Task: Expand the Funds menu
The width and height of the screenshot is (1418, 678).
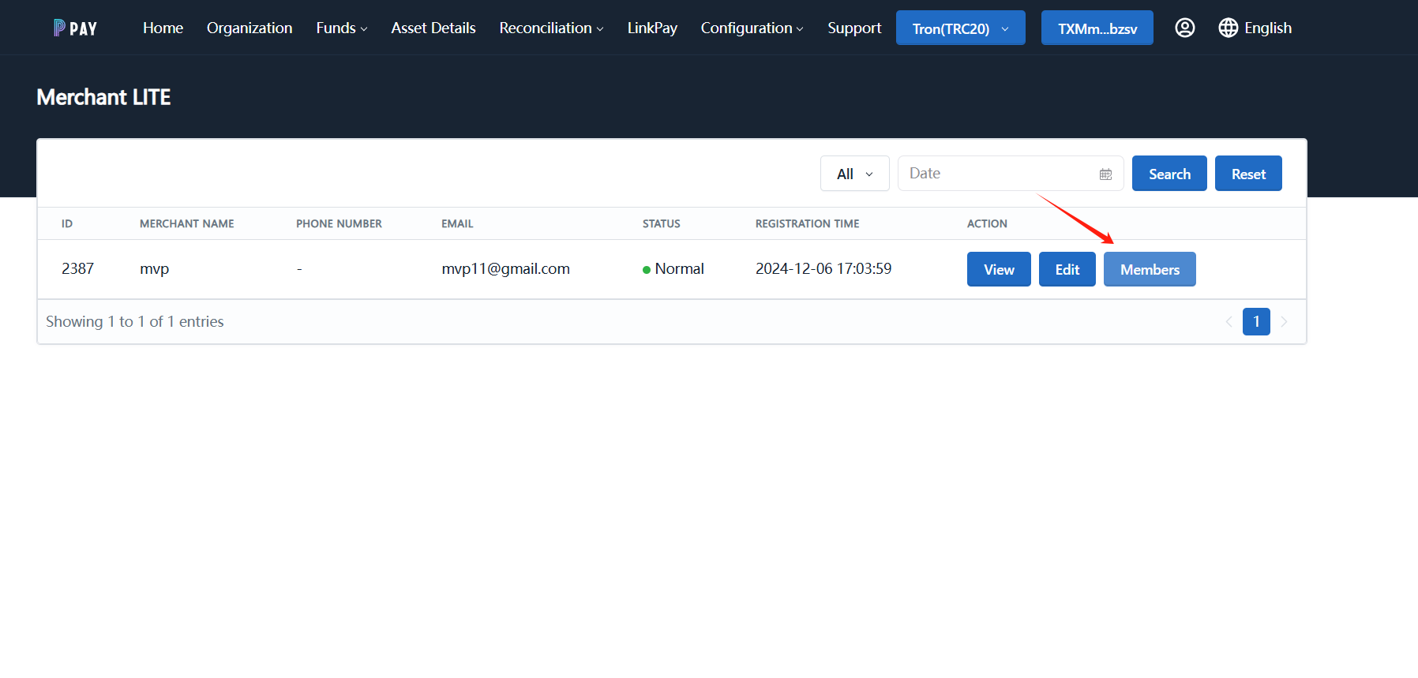Action: [x=342, y=28]
